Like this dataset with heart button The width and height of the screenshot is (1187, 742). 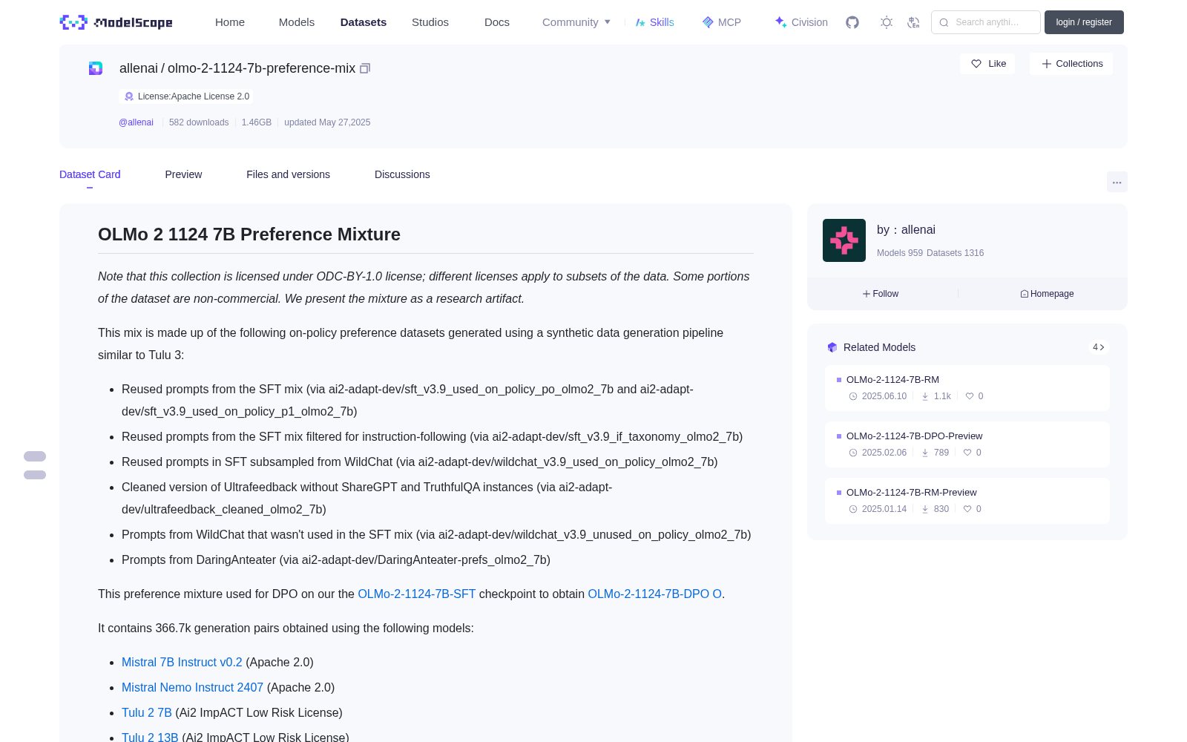click(x=987, y=64)
